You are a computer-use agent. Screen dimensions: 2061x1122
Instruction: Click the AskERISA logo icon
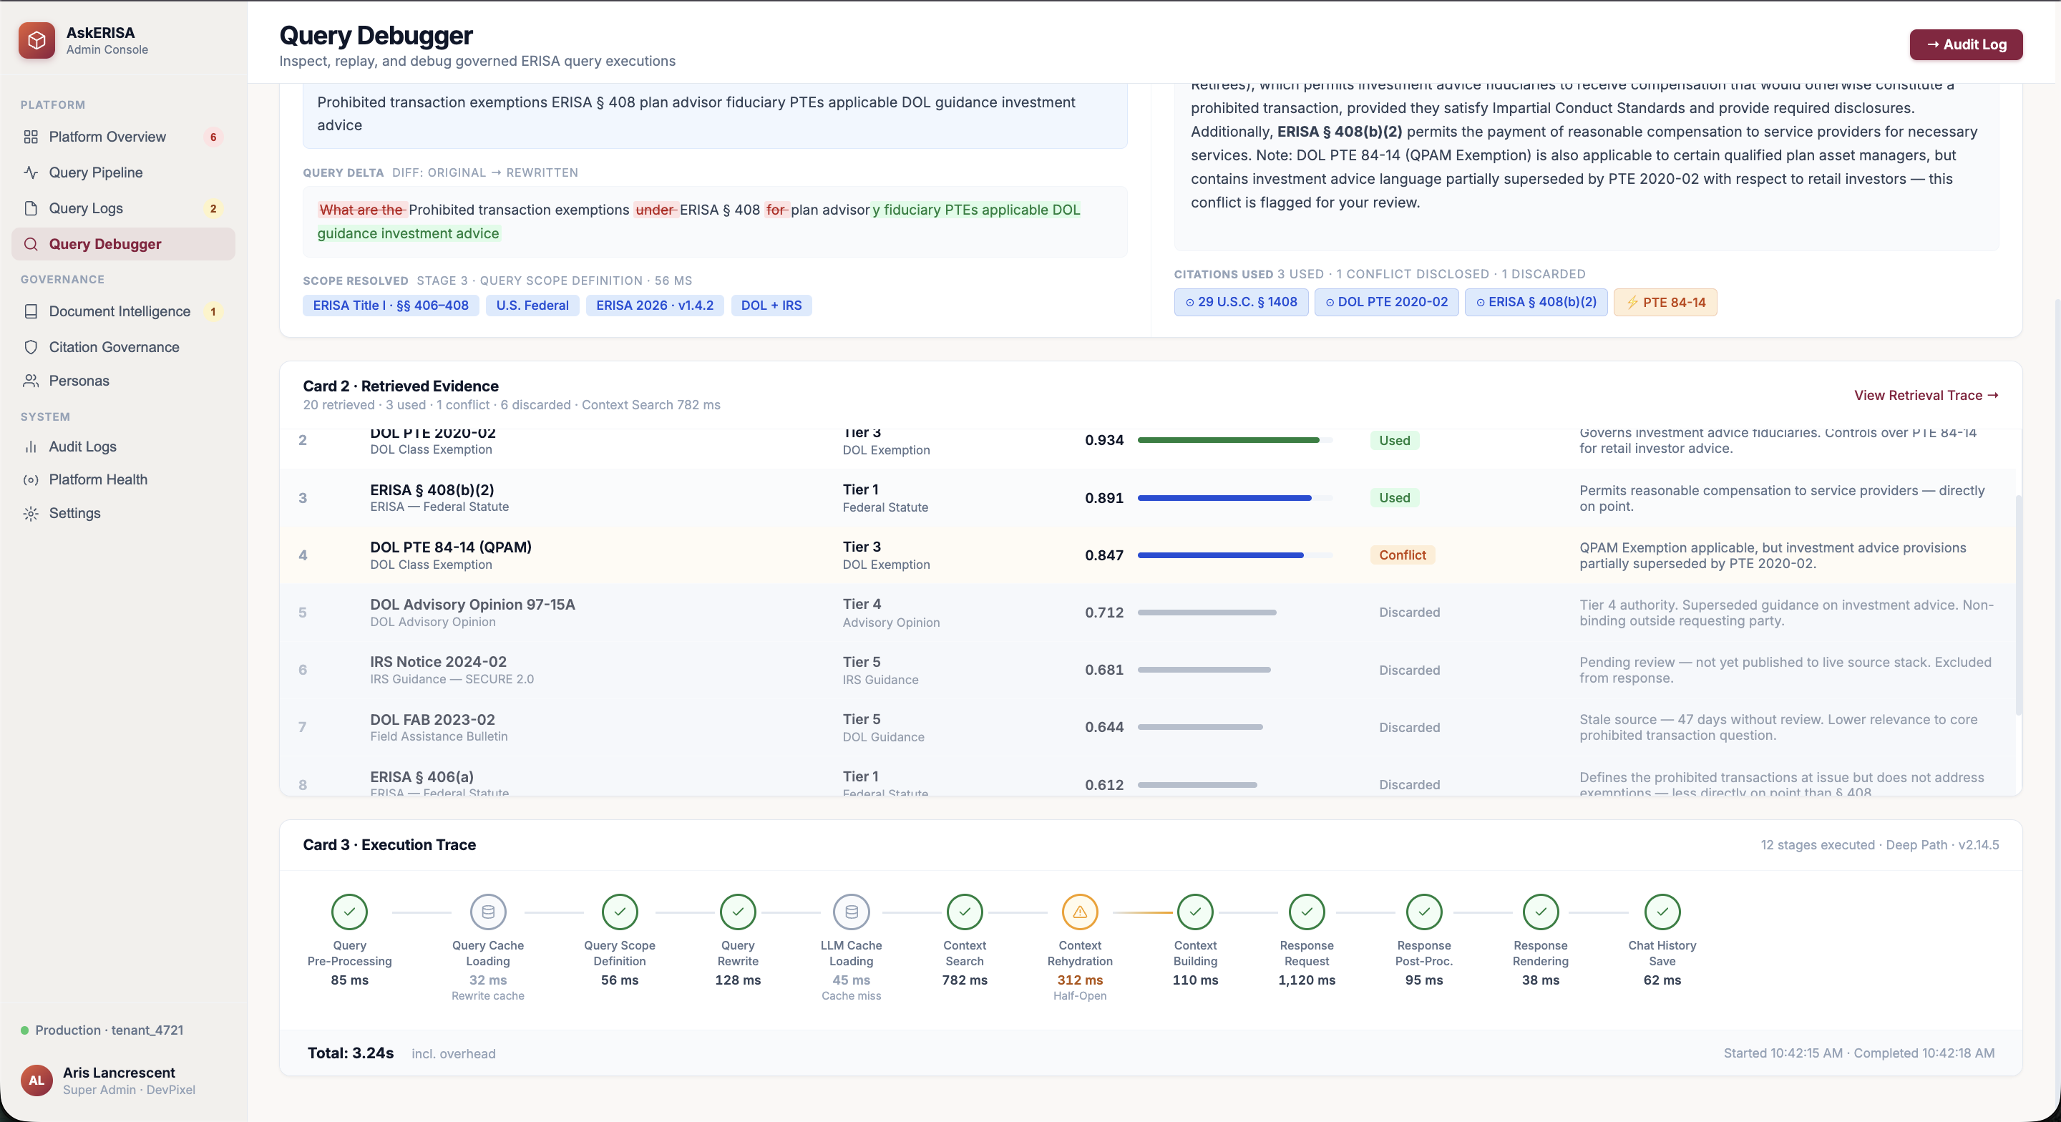click(36, 40)
